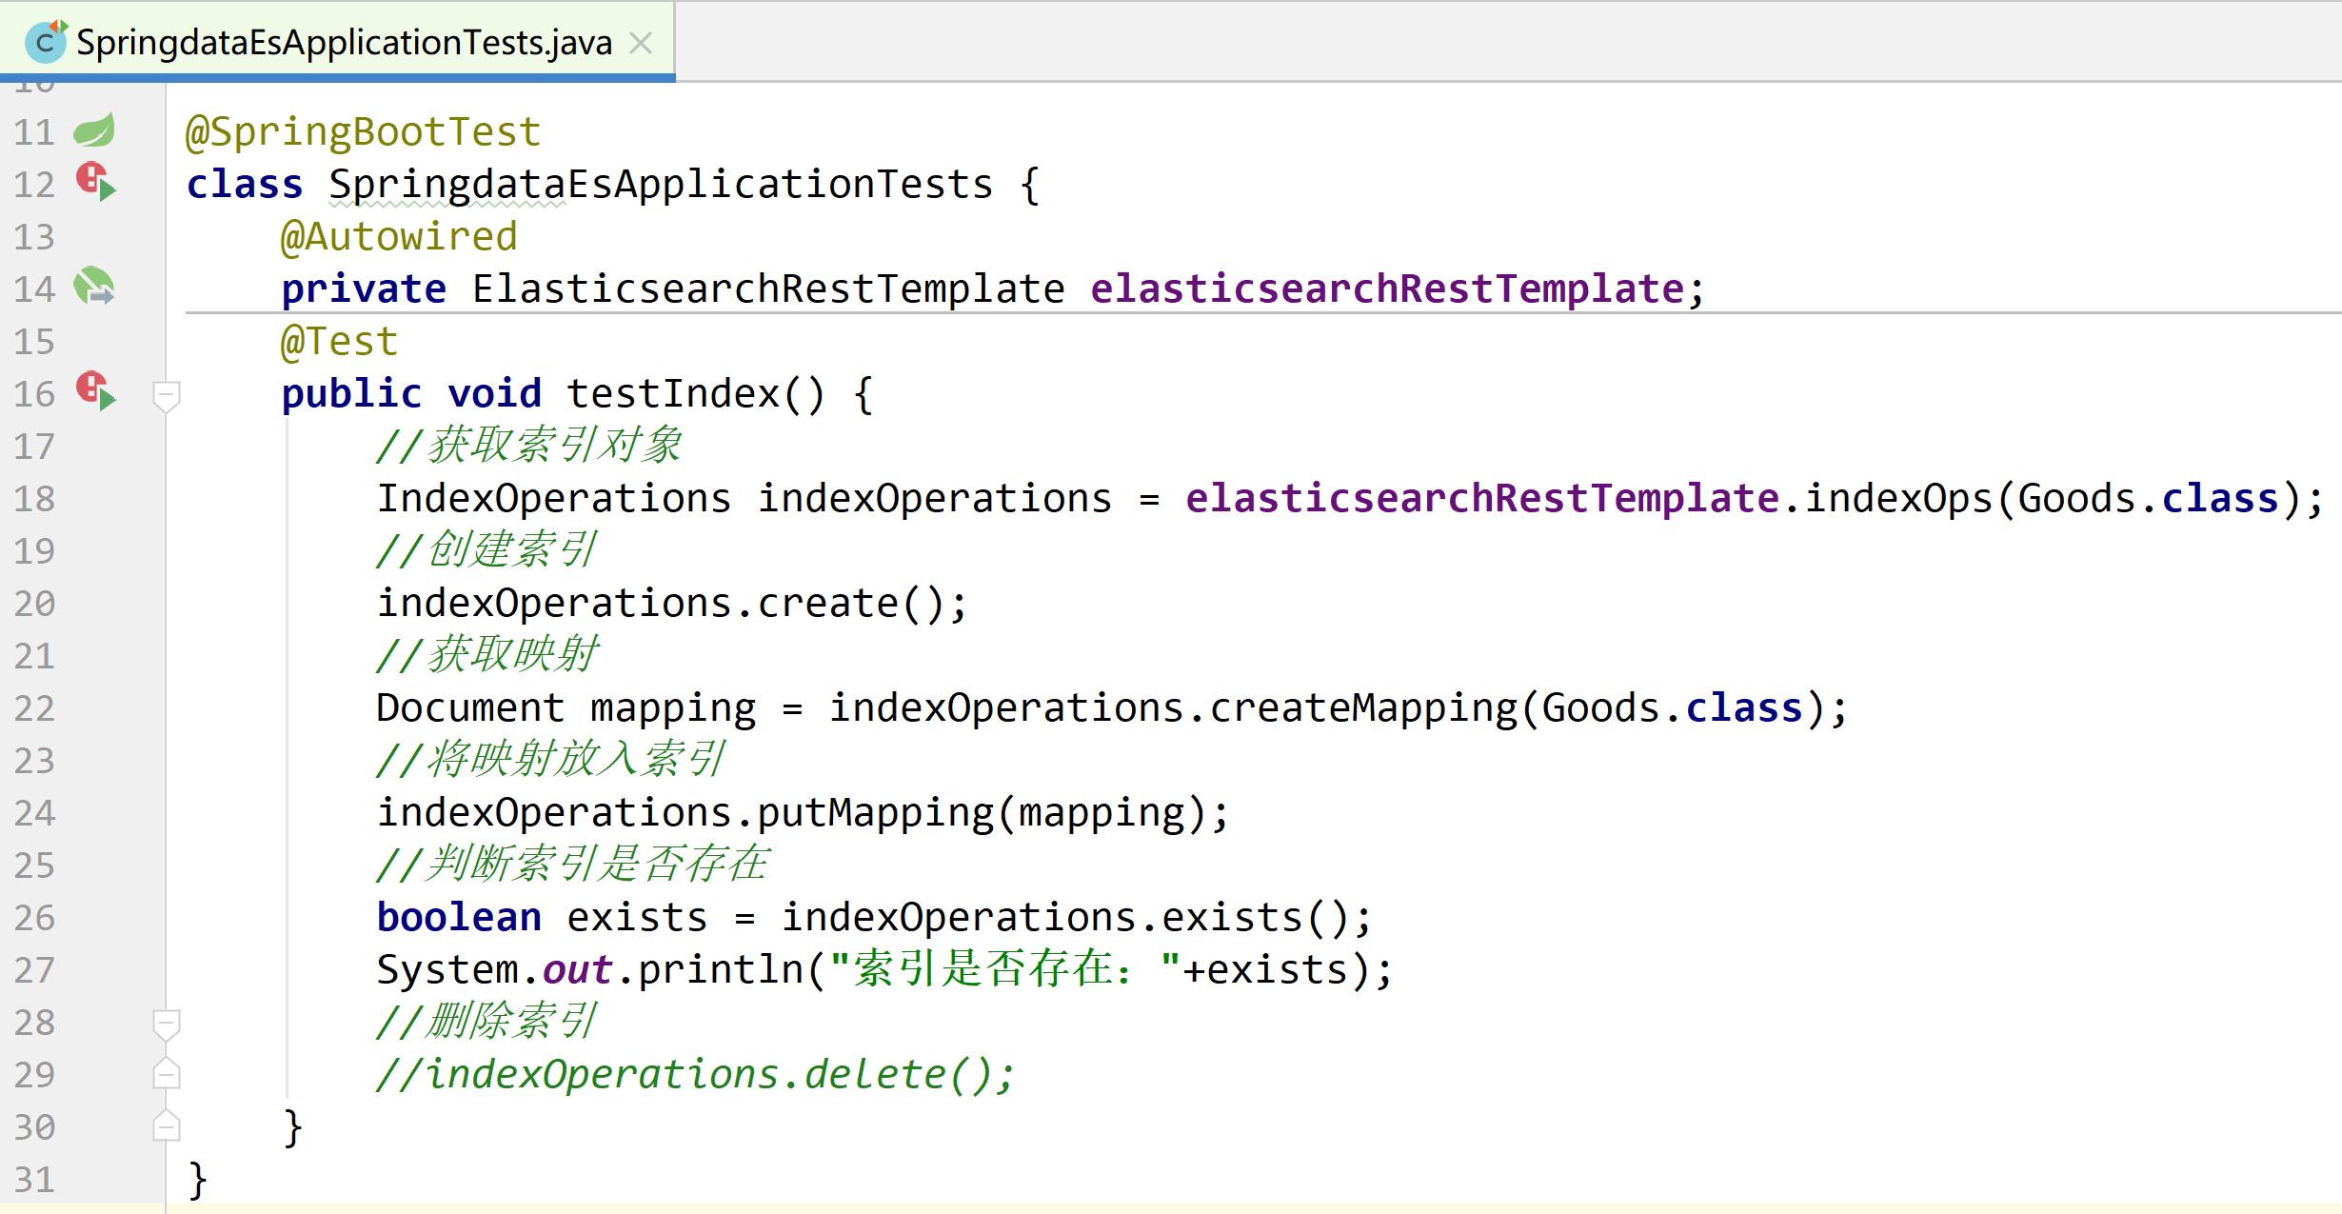Click line number 22 in gutter
2342x1214 pixels.
34,708
